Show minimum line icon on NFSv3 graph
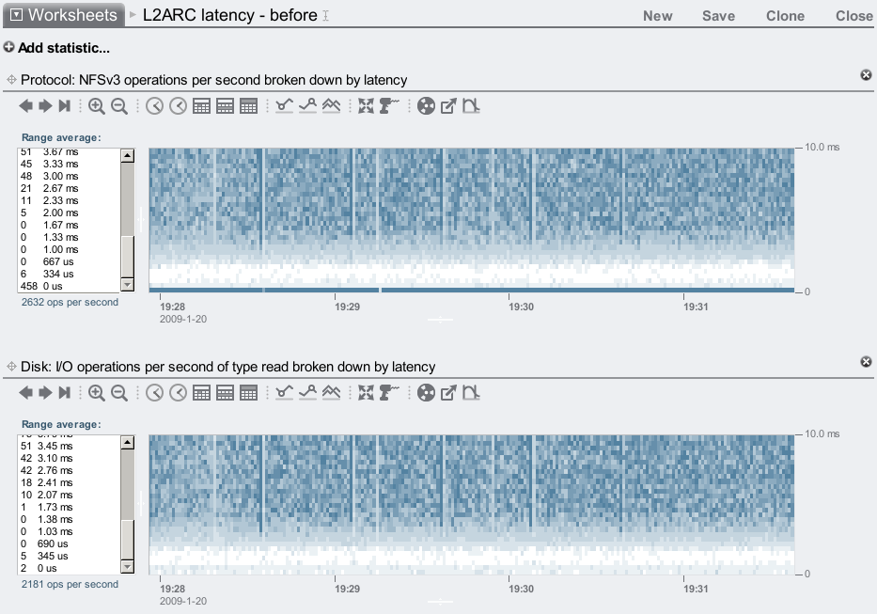Viewport: 877px width, 614px height. (285, 107)
